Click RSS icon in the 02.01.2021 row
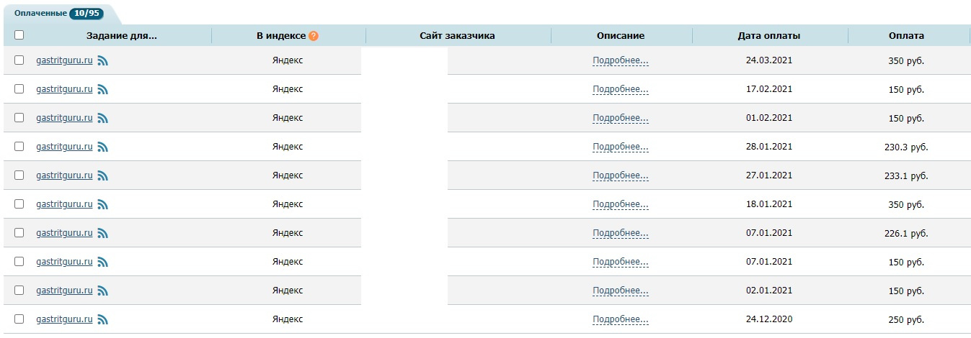The width and height of the screenshot is (971, 338). 103,291
